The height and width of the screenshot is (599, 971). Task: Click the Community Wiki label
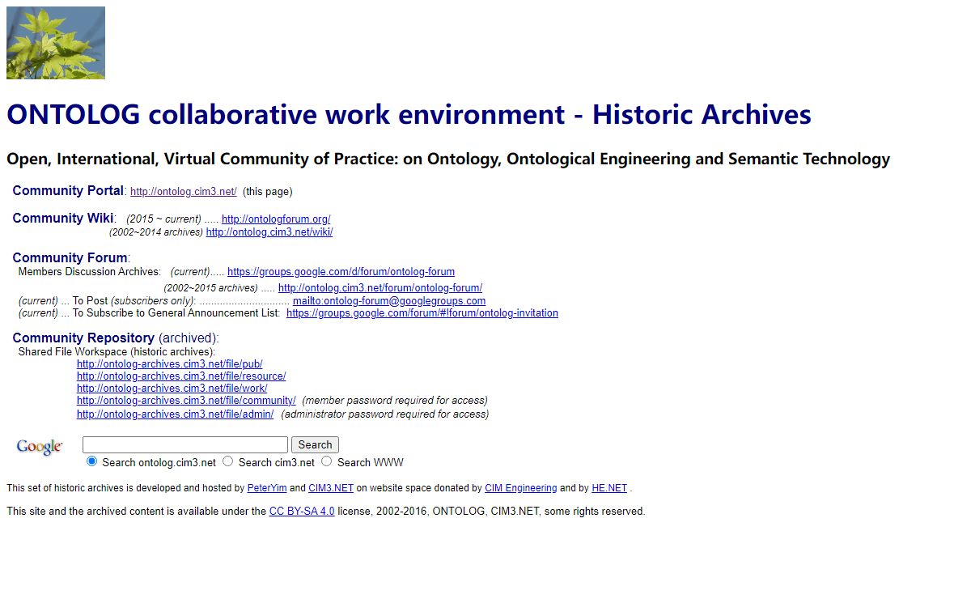point(63,219)
